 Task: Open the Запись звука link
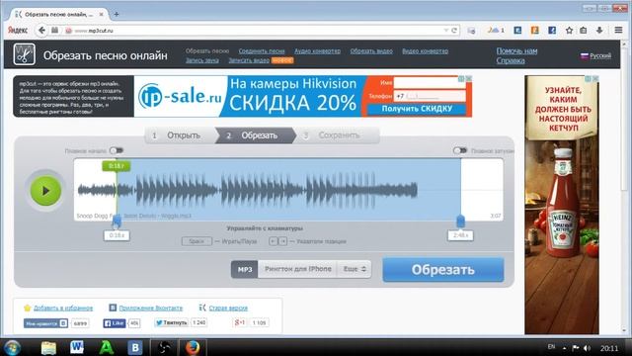[x=201, y=60]
